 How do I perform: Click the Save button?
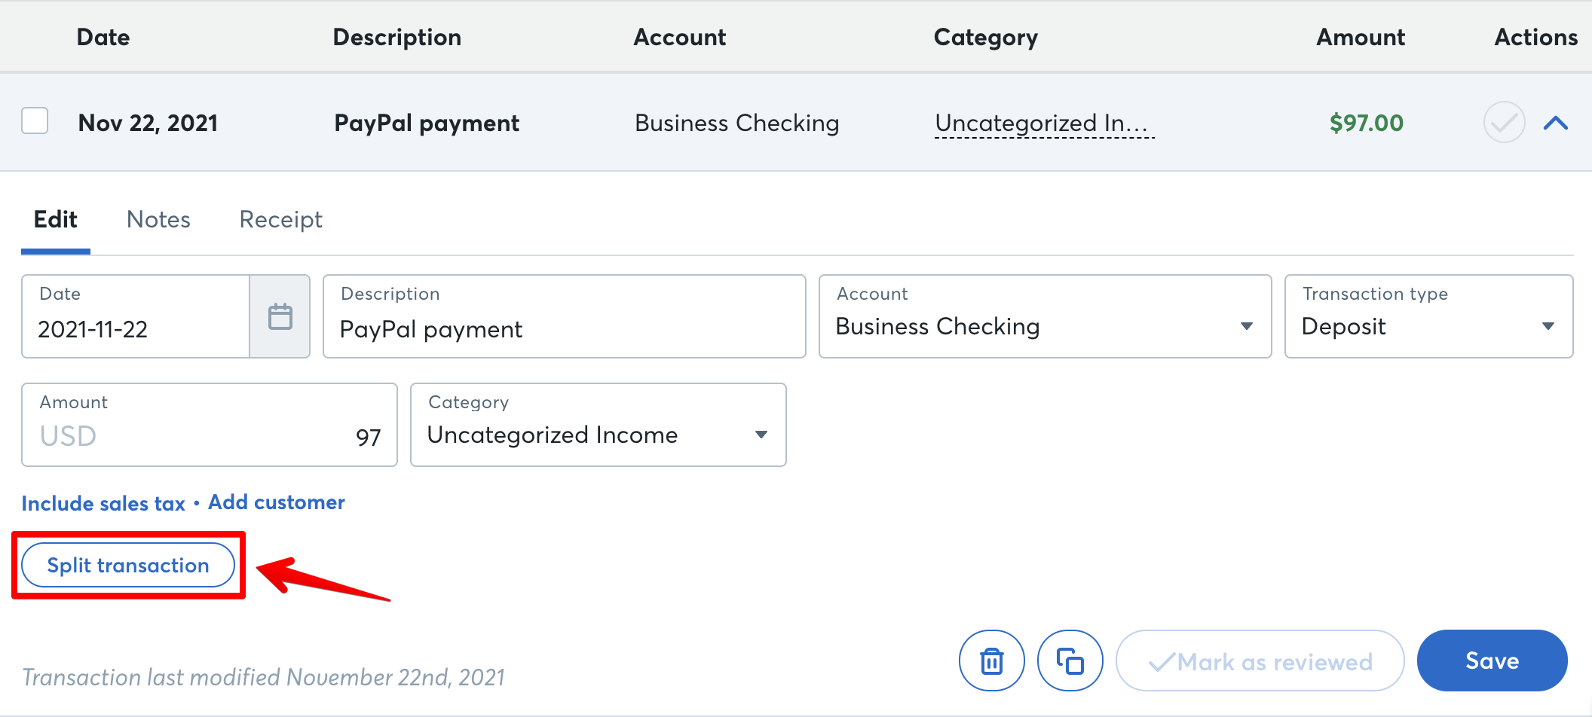tap(1492, 661)
